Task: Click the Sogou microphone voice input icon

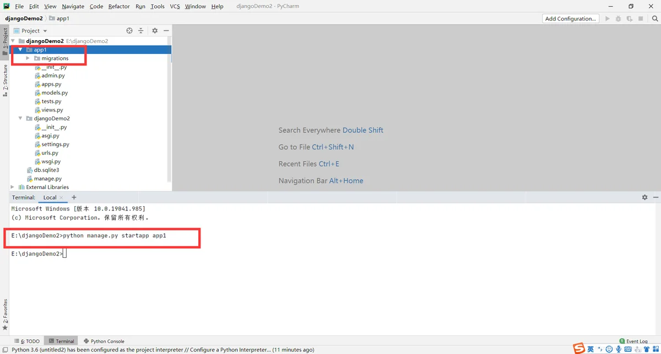Action: [619, 349]
